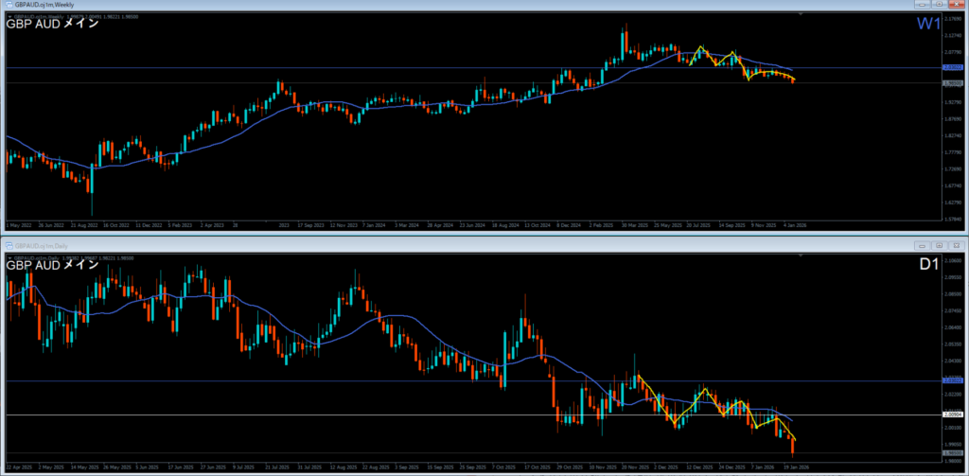Click the GBP AUD メイン label on Daily chart
The image size is (969, 476).
(x=53, y=266)
